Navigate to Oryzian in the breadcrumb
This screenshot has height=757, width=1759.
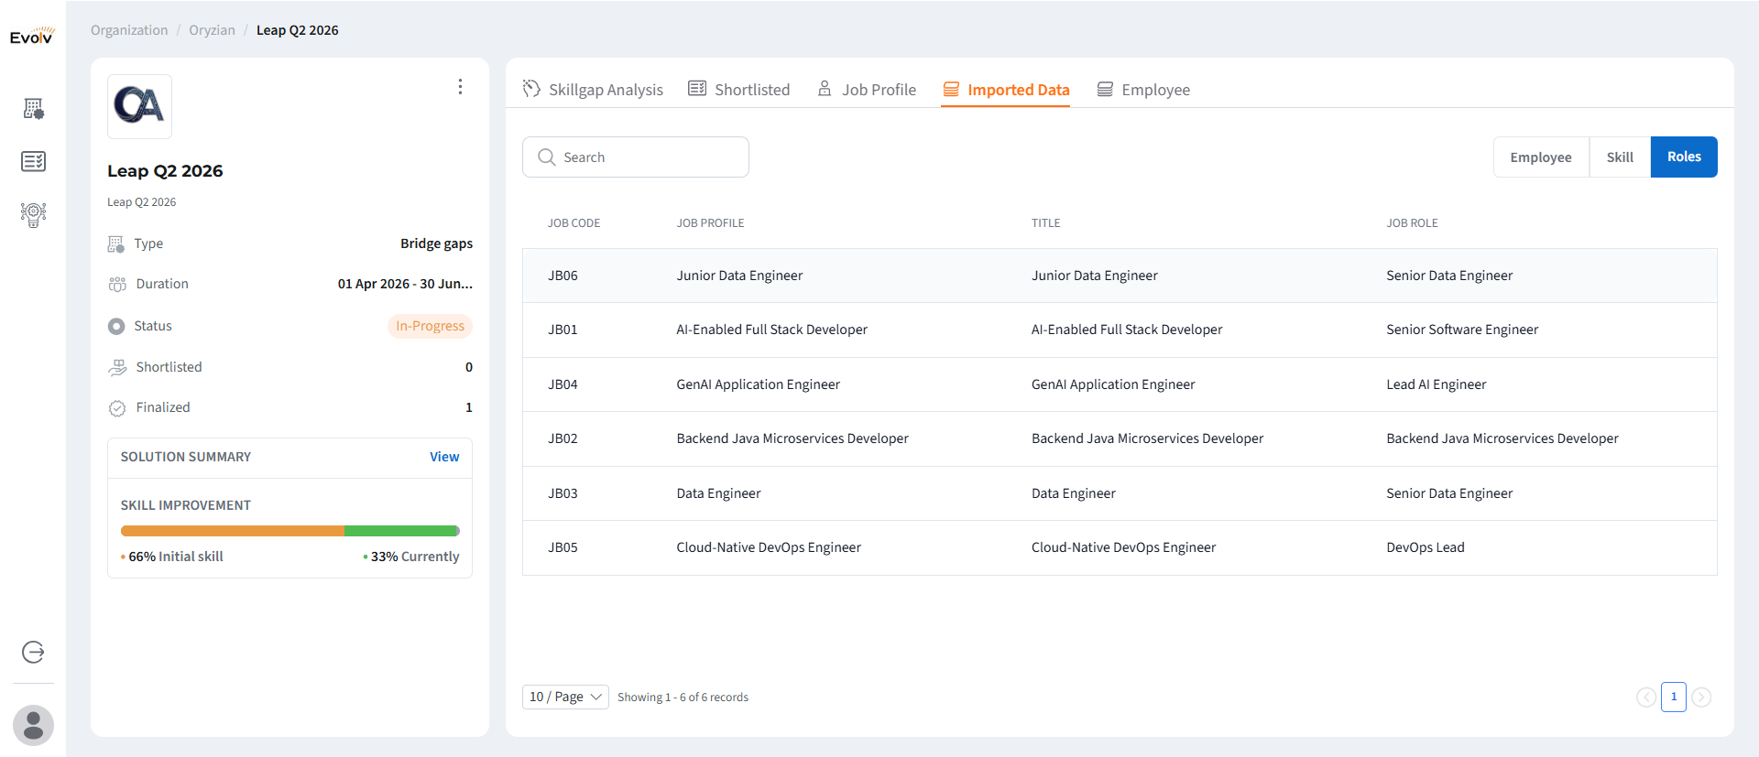[x=212, y=30]
